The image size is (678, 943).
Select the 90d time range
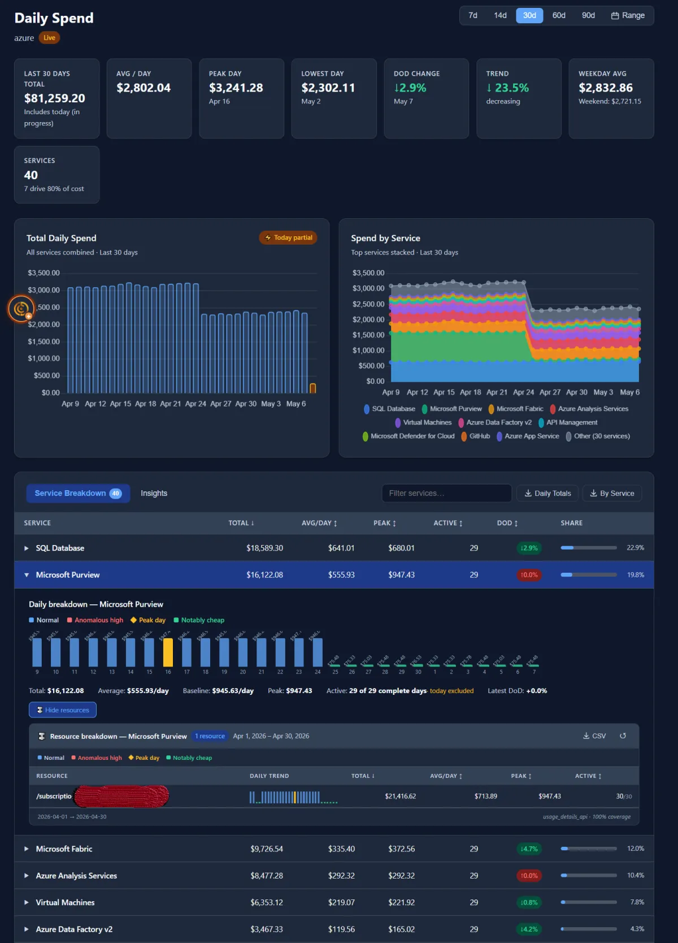click(x=588, y=15)
